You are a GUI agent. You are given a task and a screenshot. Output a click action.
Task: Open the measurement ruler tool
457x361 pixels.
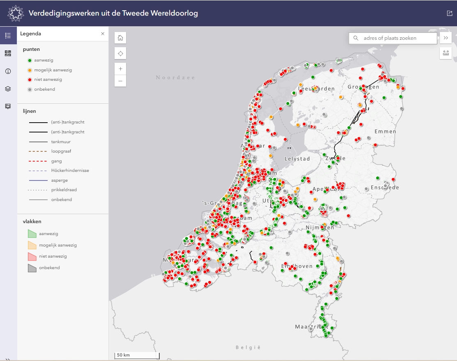446,53
